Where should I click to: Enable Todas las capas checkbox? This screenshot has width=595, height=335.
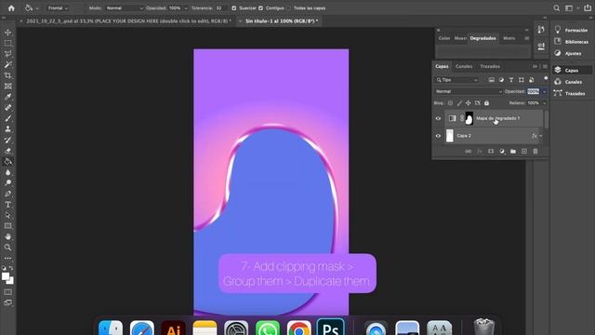click(x=288, y=8)
